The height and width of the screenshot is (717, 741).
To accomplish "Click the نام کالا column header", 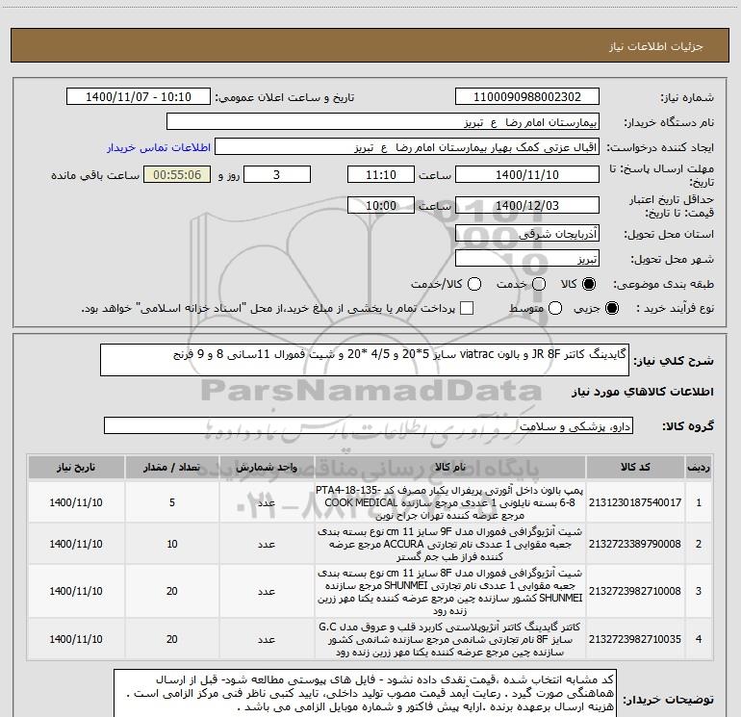I will pyautogui.click(x=450, y=468).
